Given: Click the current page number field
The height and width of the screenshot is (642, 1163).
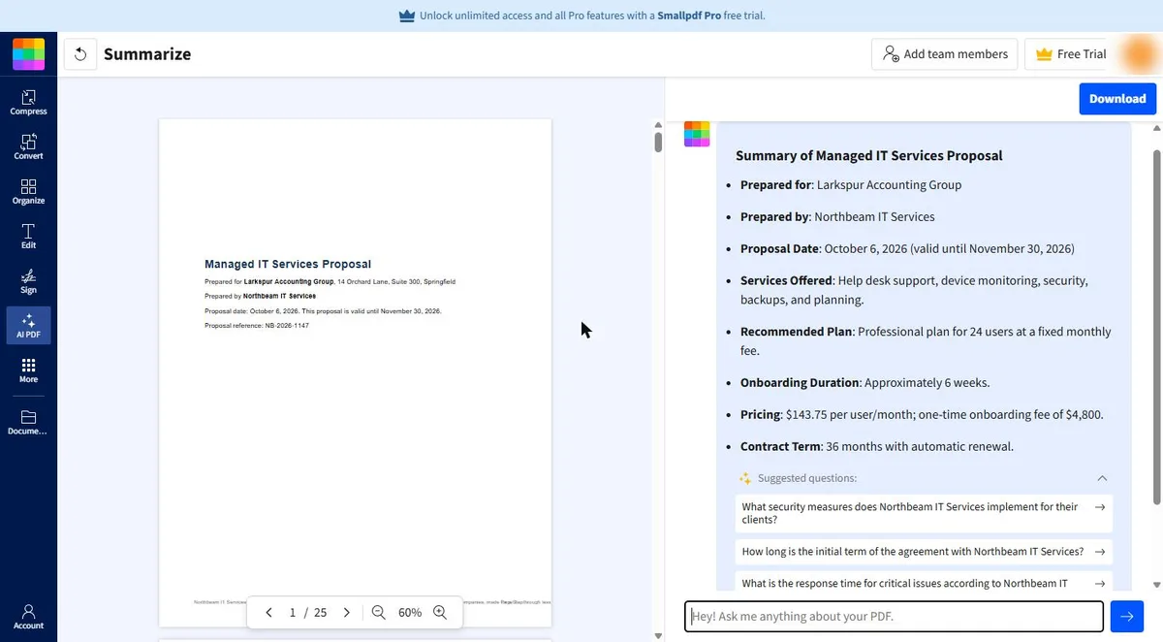Looking at the screenshot, I should click(x=293, y=613).
